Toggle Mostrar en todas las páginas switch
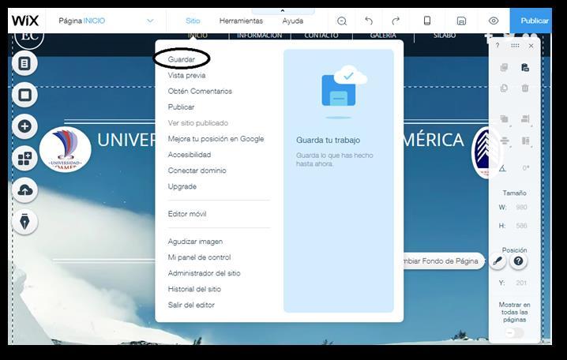 (x=514, y=332)
